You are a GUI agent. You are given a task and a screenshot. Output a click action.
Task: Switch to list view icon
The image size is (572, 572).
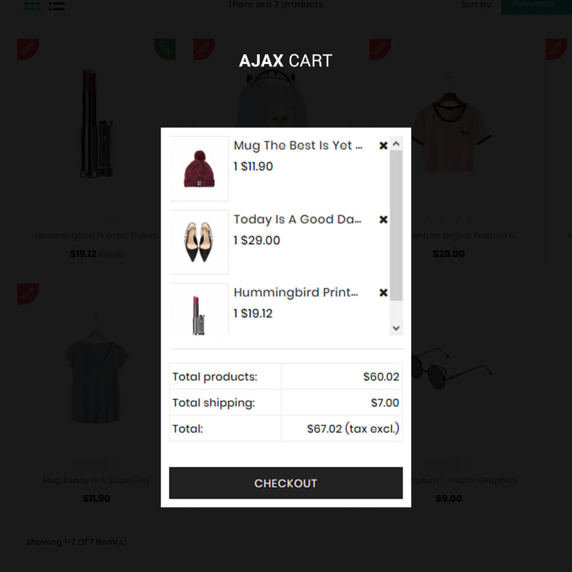(x=57, y=6)
